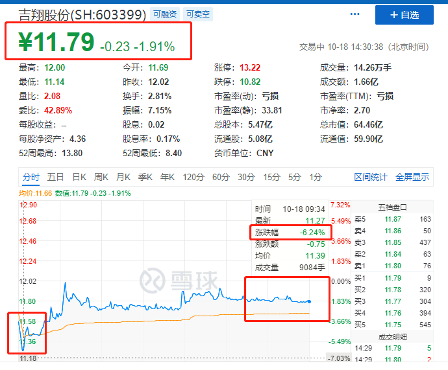Switch to the 分时 chart tab

pyautogui.click(x=31, y=177)
